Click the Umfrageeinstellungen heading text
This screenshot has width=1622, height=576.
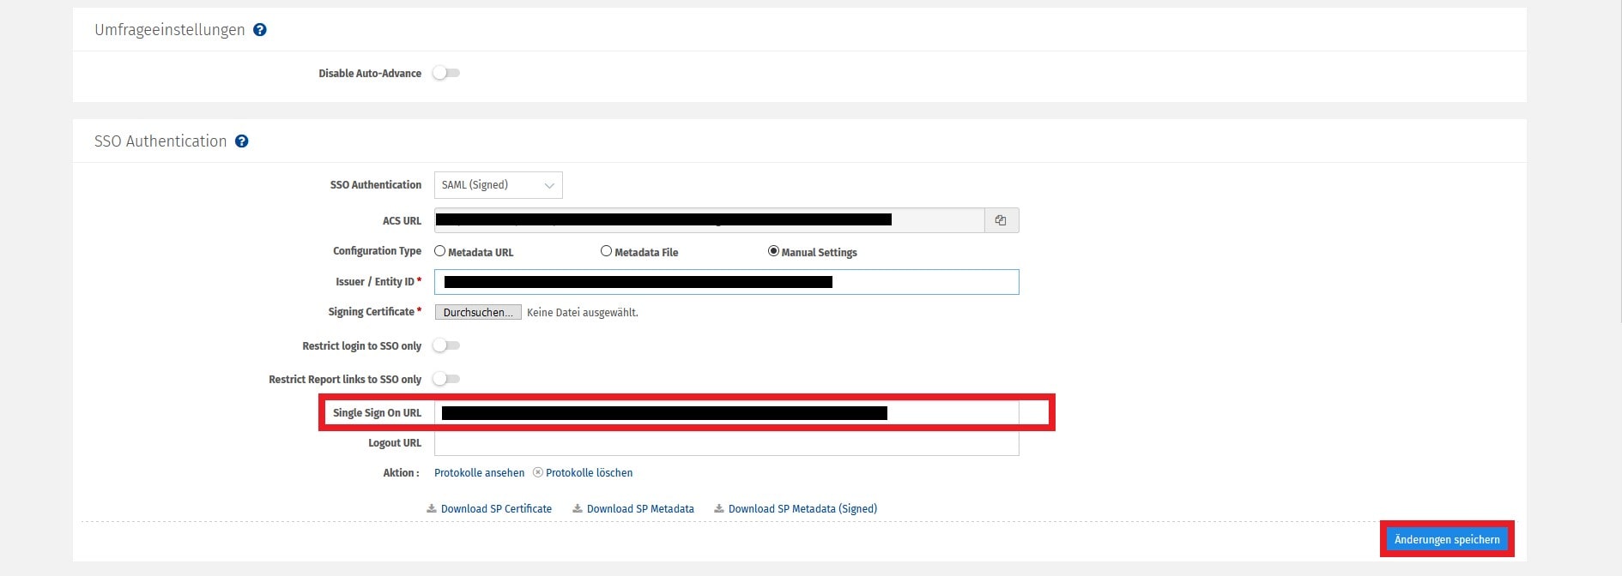[170, 30]
